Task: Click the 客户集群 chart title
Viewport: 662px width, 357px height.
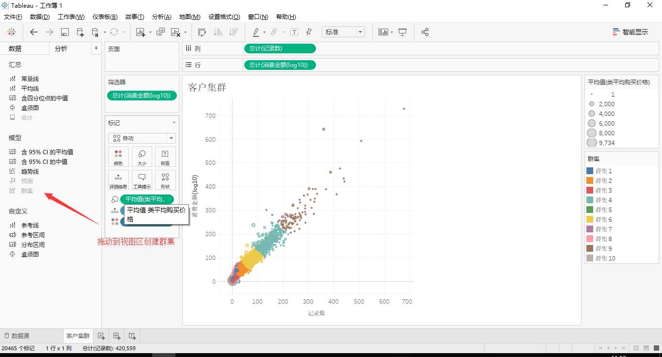Action: click(x=207, y=87)
